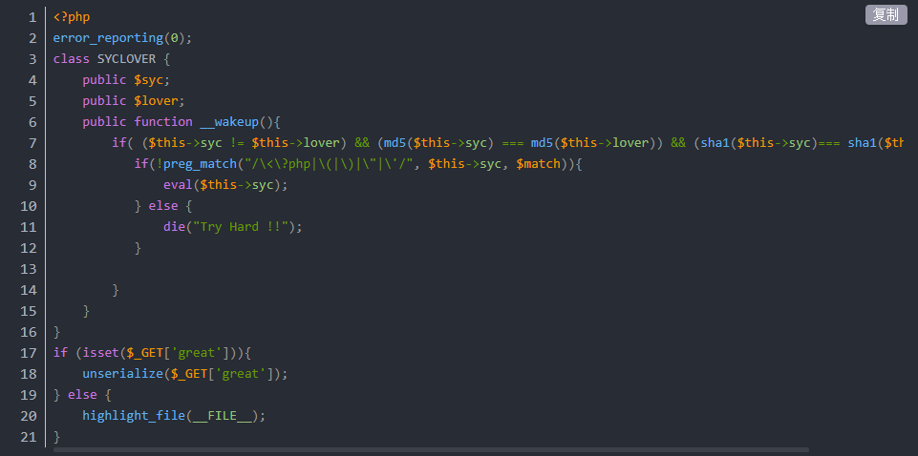The width and height of the screenshot is (918, 456).
Task: Click the '$syc' property declaration on line 4
Action: (x=148, y=80)
